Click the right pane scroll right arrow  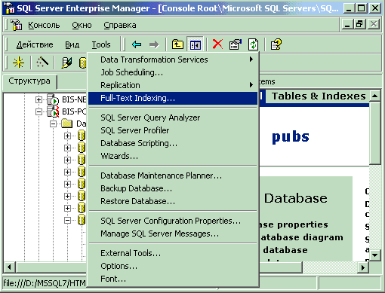coord(363,267)
